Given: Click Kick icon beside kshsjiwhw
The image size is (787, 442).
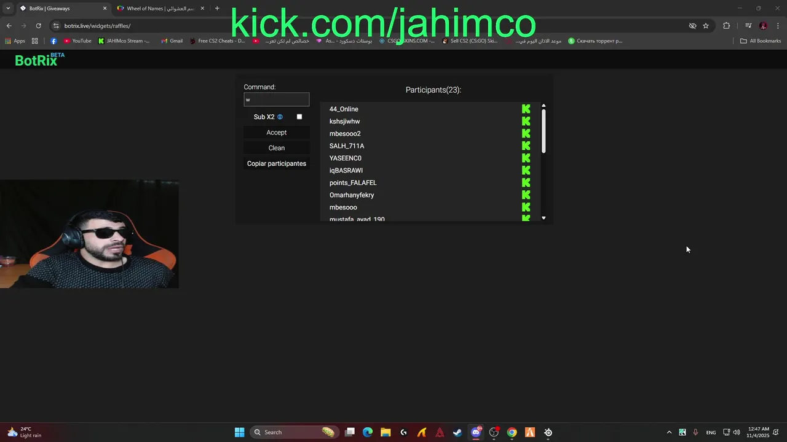Looking at the screenshot, I should [526, 121].
